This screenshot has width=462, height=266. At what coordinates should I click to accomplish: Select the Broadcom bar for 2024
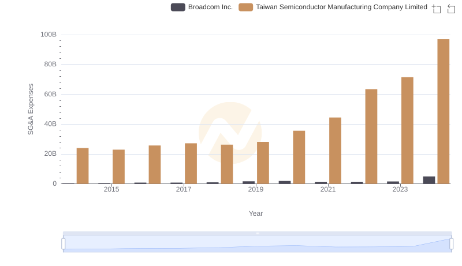point(429,180)
